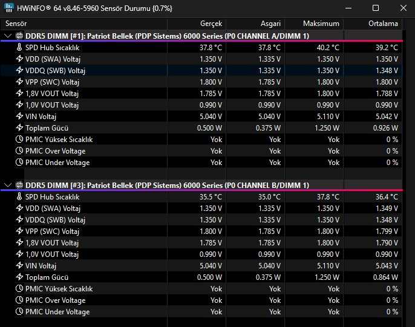
Task: Click the 1.788 V average VOUT value
Action: [x=387, y=94]
